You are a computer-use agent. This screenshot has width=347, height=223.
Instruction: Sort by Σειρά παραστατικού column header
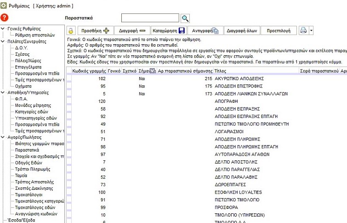tap(319, 71)
